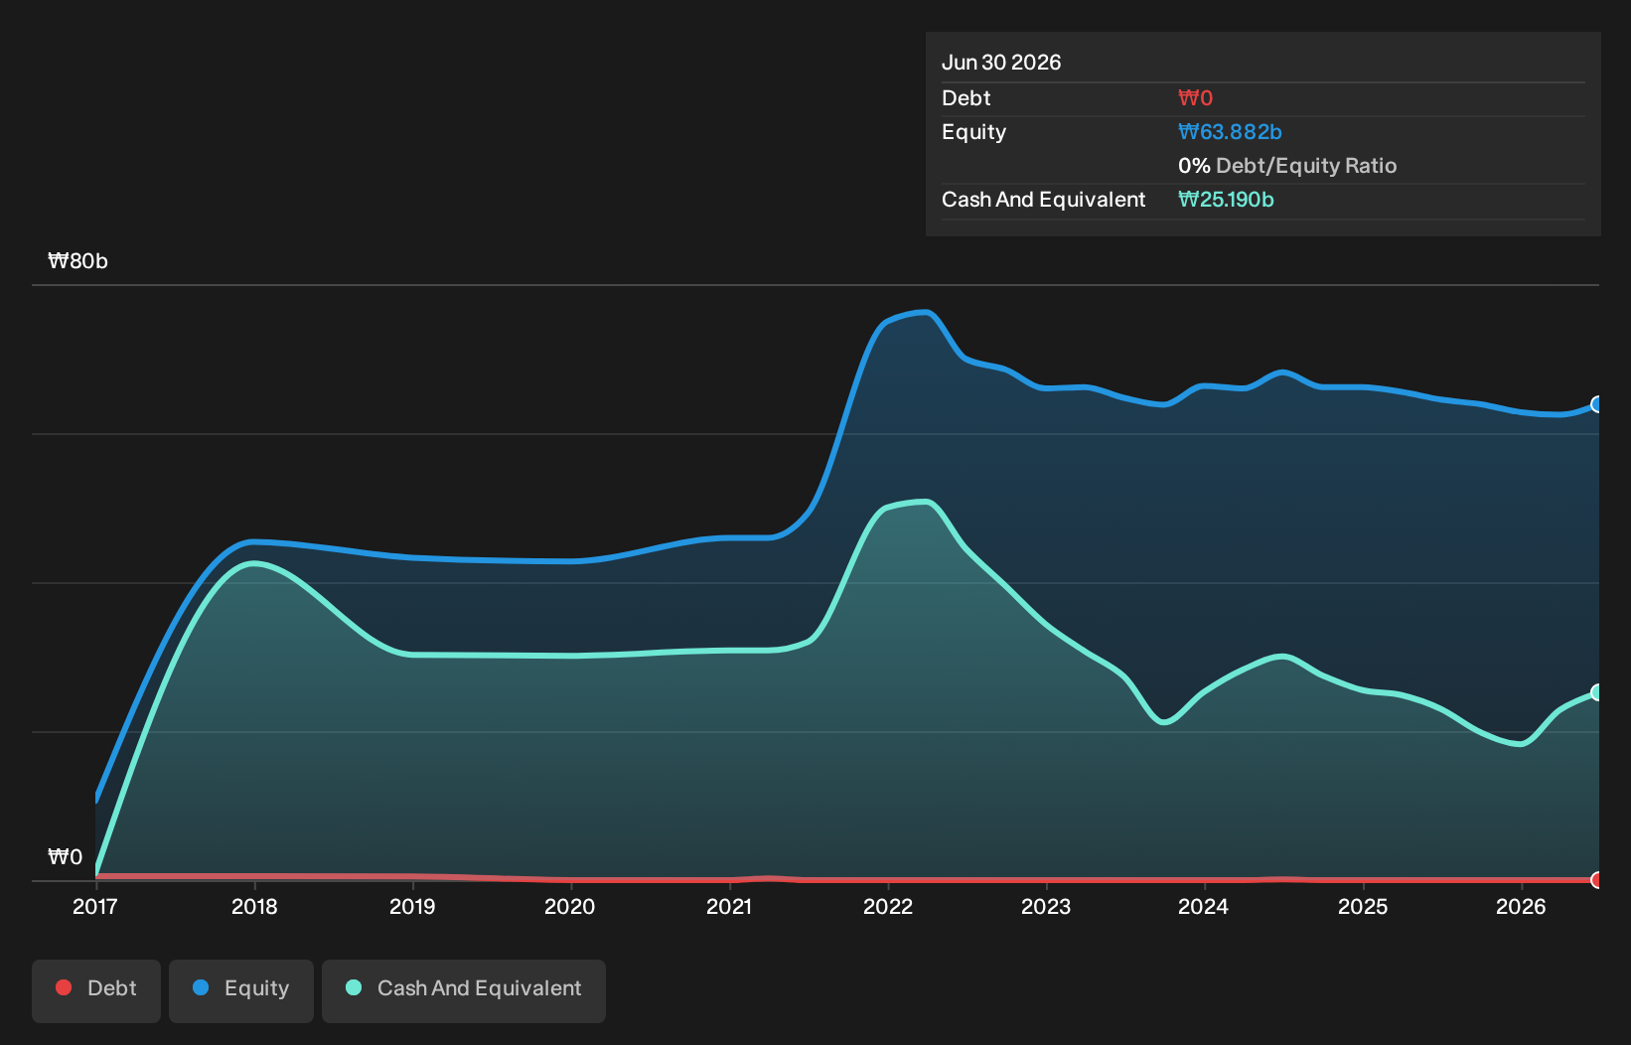Click the 2021 x-axis label

click(729, 906)
